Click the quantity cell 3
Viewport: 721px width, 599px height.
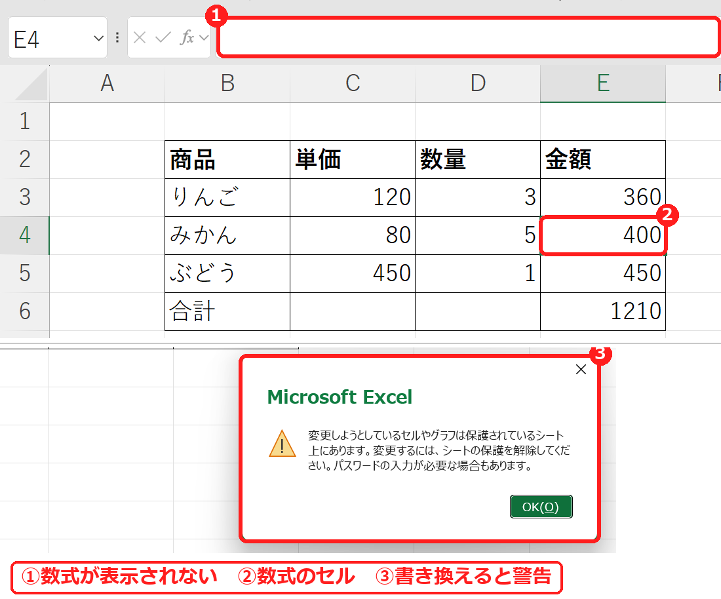click(478, 198)
